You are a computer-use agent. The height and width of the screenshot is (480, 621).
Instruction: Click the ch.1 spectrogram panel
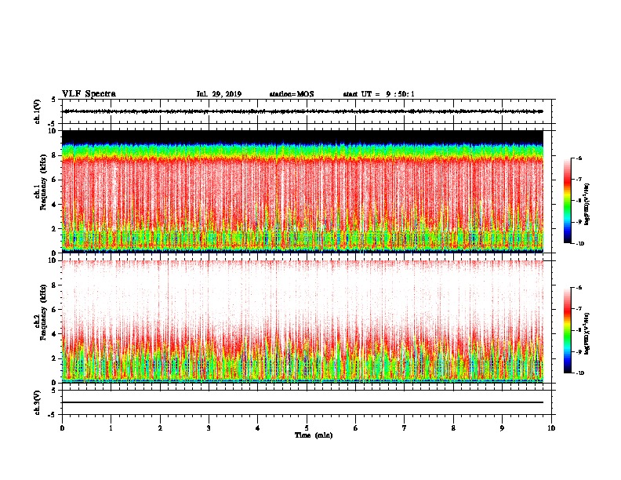coord(303,191)
